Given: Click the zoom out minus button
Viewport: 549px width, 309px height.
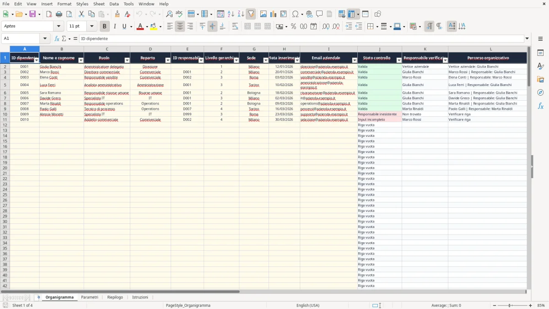Looking at the screenshot, I should (494, 305).
